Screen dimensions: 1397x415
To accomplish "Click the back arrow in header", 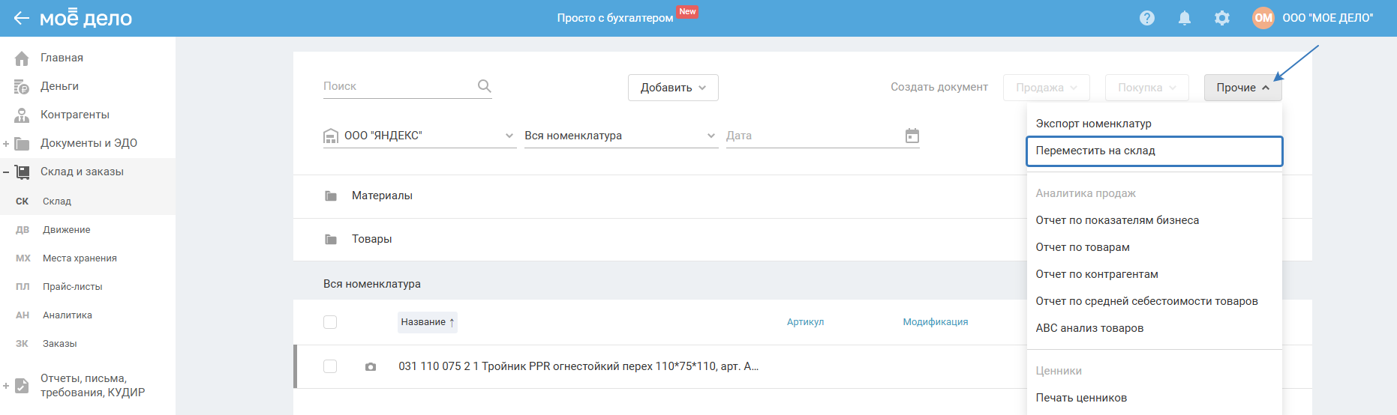I will point(21,18).
